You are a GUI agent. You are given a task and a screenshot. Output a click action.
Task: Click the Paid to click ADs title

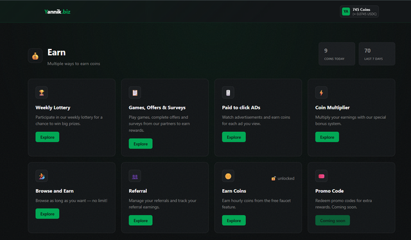click(241, 107)
